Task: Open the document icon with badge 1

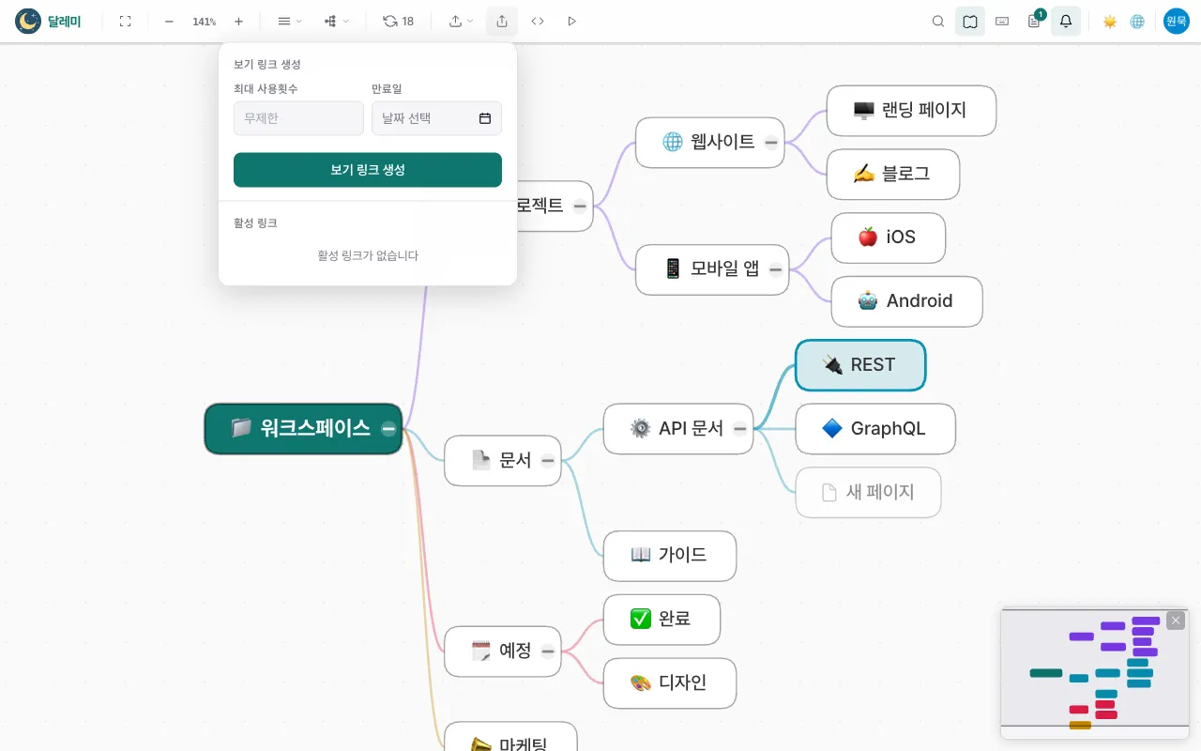Action: tap(1034, 21)
